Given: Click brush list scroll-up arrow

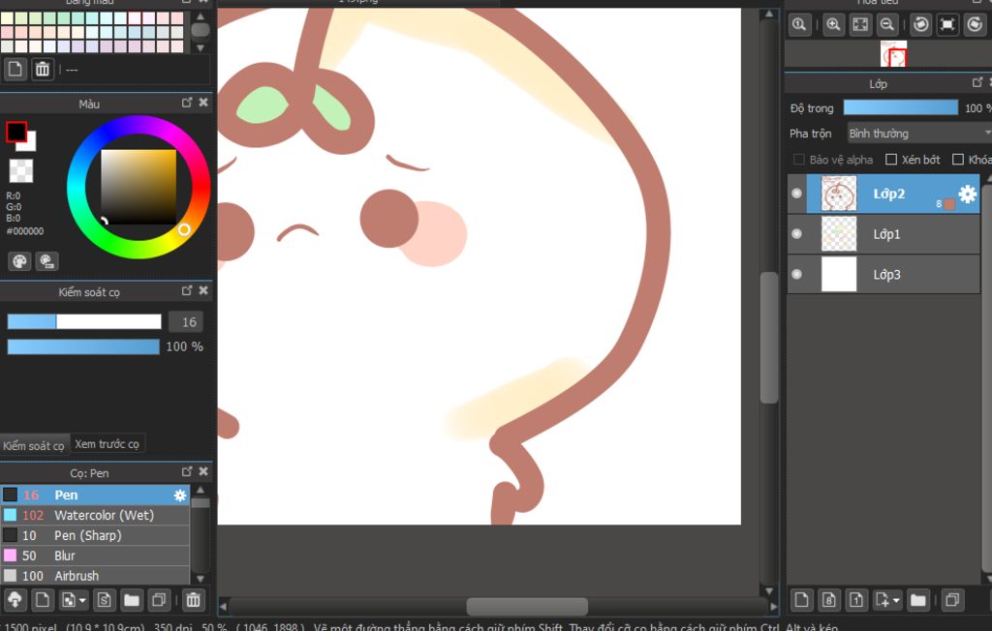Looking at the screenshot, I should pos(201,490).
